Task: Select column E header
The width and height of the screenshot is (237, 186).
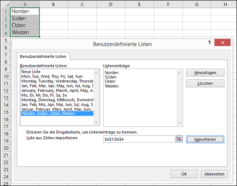Action: click(139, 4)
